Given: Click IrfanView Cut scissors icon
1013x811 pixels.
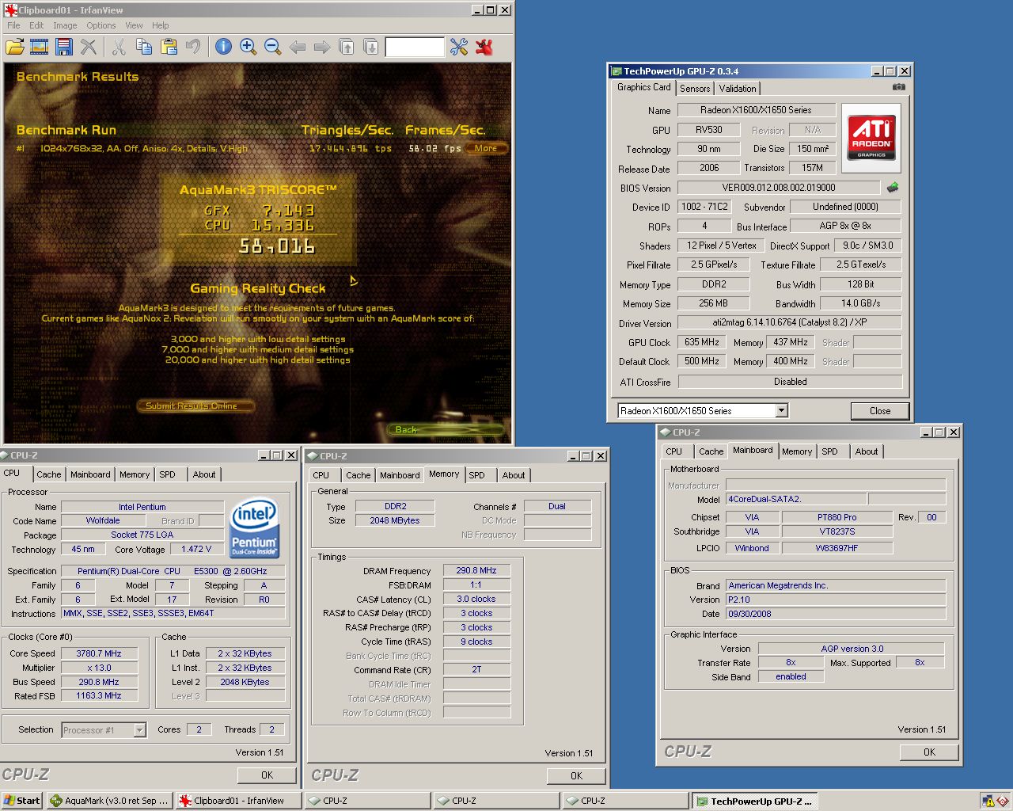Looking at the screenshot, I should pyautogui.click(x=119, y=47).
